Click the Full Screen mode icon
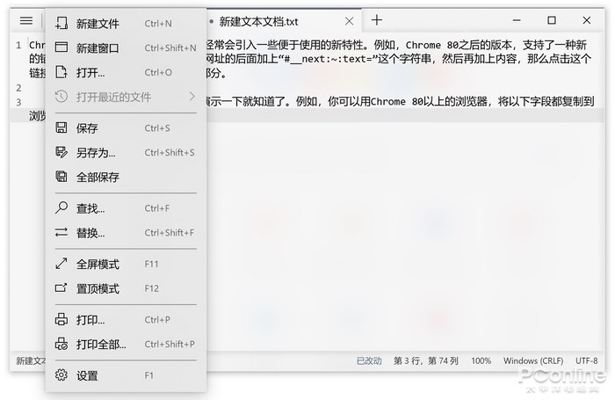Screen dimensions: 615x400 [61, 264]
